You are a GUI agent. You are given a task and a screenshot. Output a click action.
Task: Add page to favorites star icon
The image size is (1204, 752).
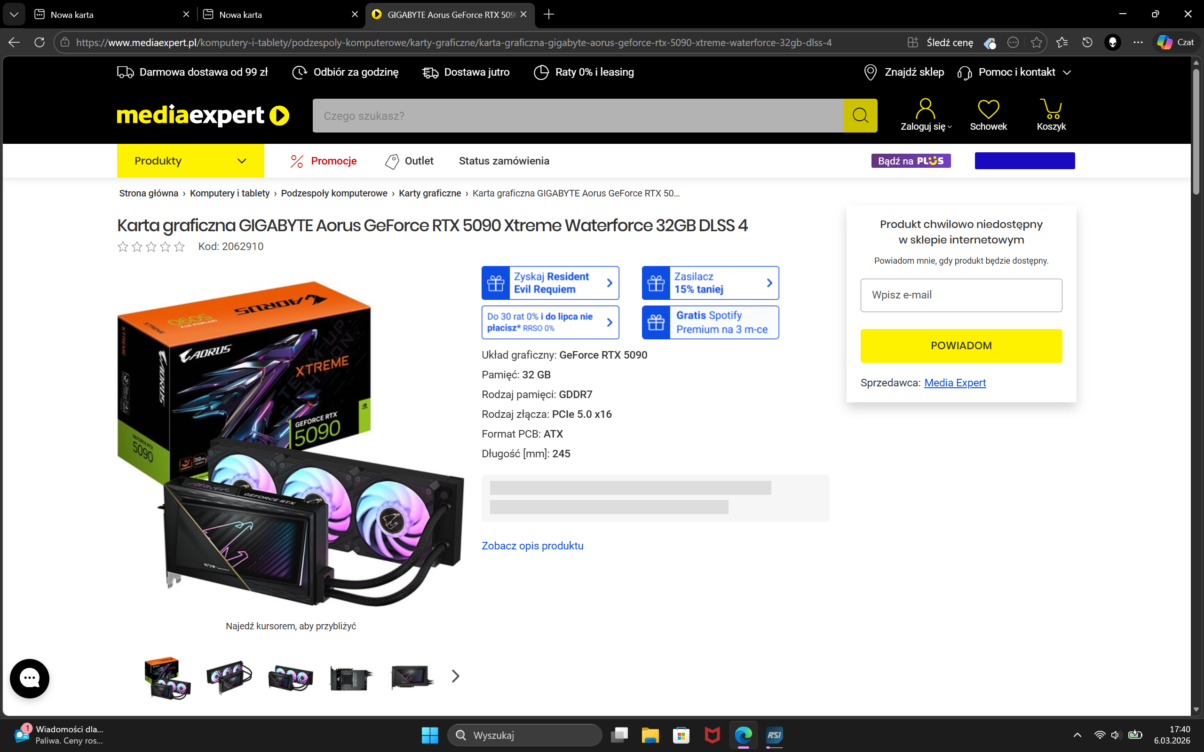(x=1037, y=42)
